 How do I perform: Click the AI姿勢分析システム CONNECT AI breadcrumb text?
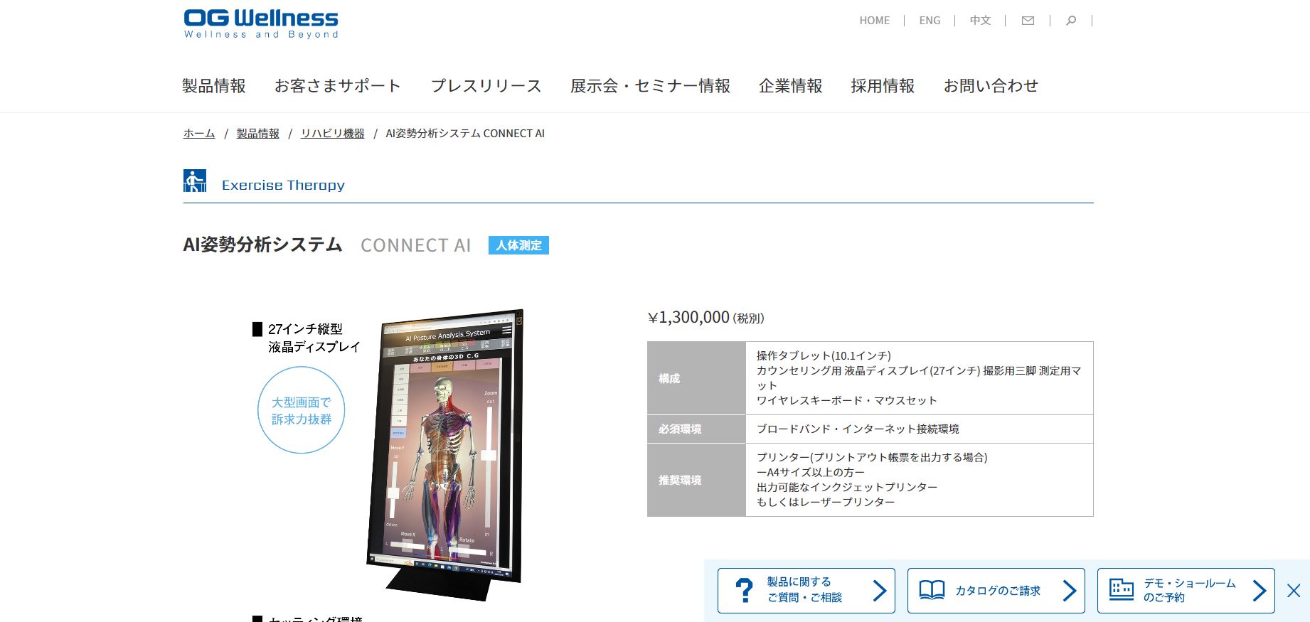click(x=465, y=134)
